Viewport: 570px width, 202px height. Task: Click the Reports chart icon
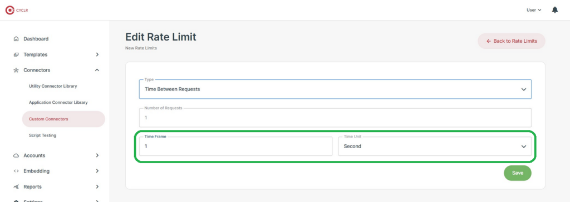16,187
